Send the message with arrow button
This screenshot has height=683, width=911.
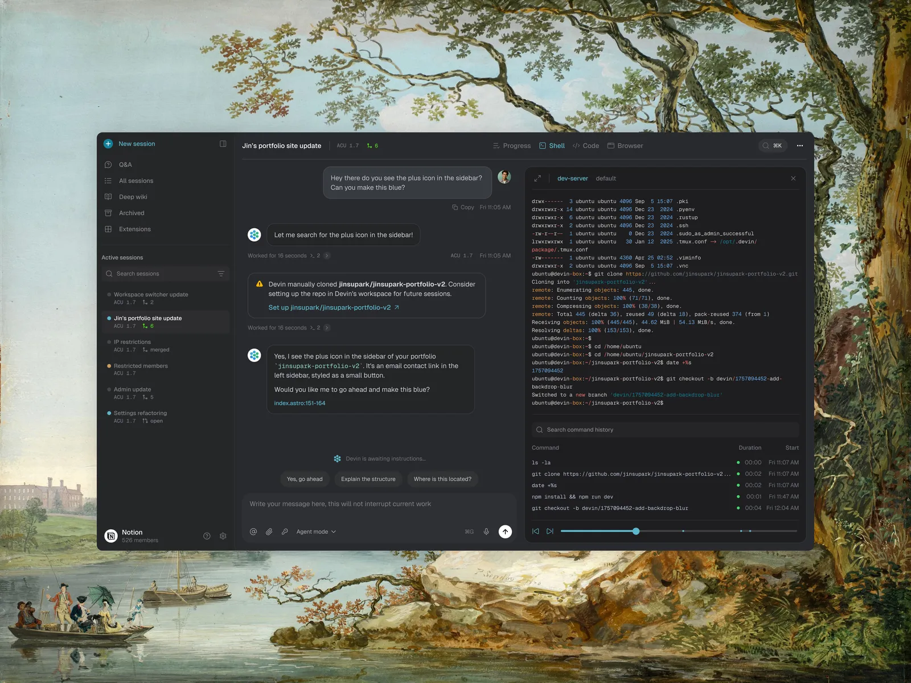pyautogui.click(x=505, y=532)
